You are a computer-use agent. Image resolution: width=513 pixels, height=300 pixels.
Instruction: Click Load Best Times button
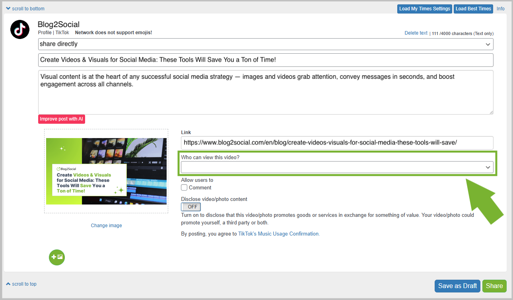tap(473, 9)
